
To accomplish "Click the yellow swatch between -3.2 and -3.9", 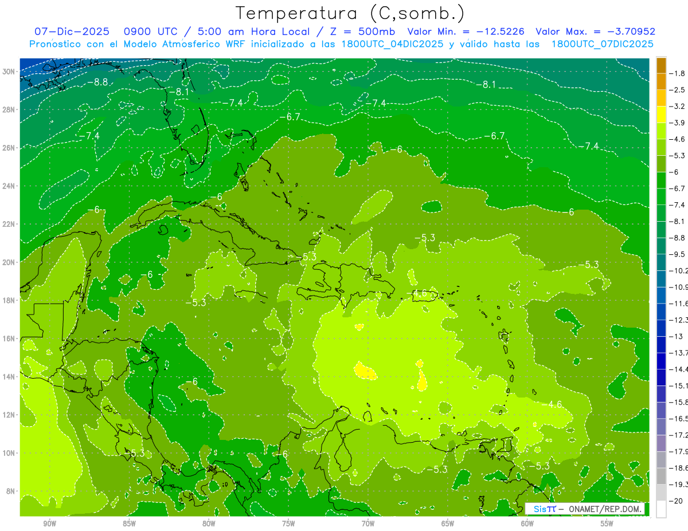I will click(x=661, y=115).
